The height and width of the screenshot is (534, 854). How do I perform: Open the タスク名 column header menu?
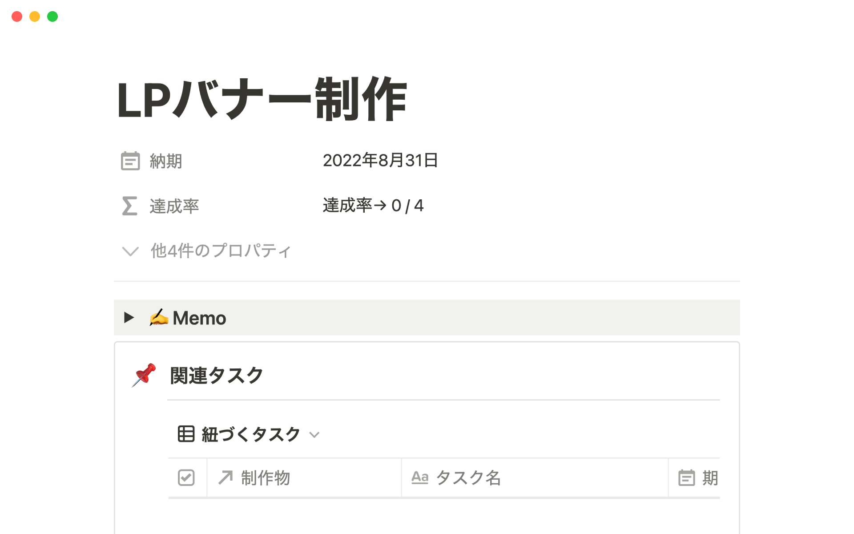[468, 478]
